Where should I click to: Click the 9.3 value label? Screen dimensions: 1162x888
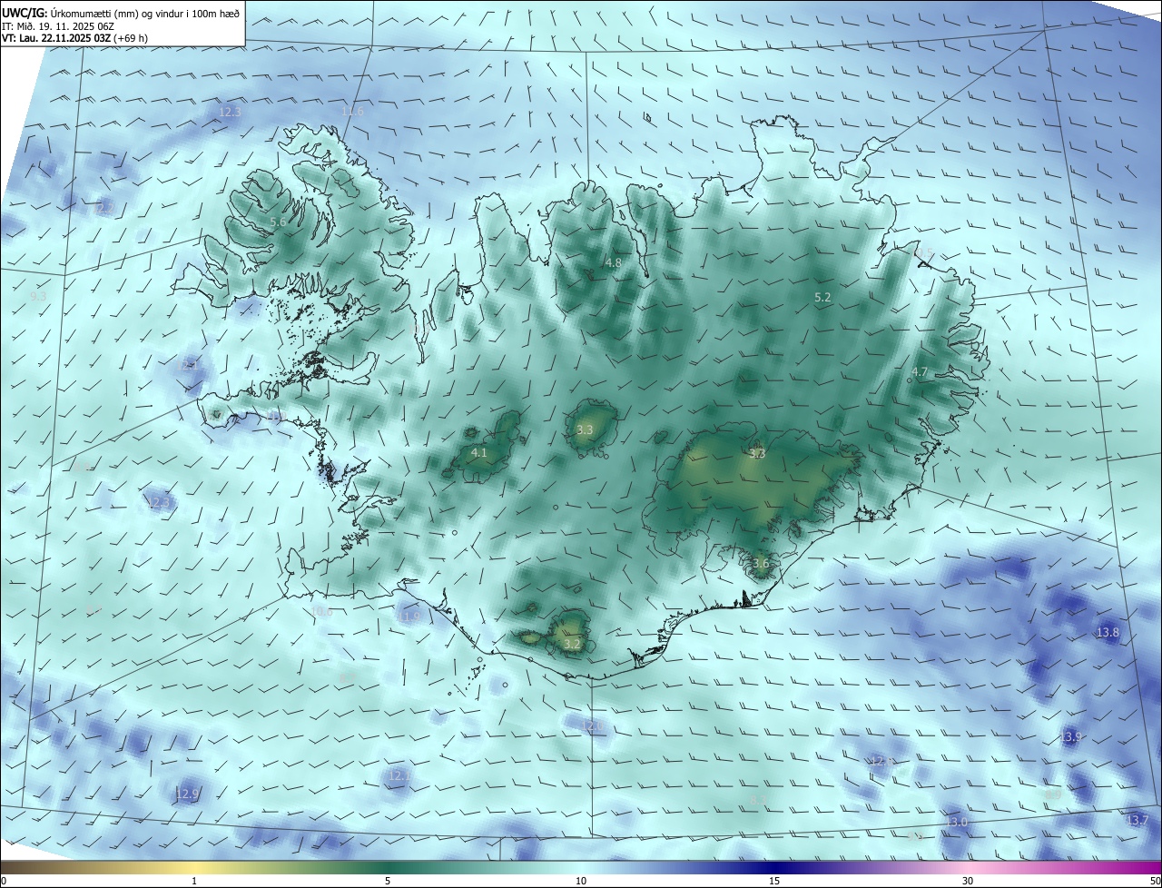38,297
